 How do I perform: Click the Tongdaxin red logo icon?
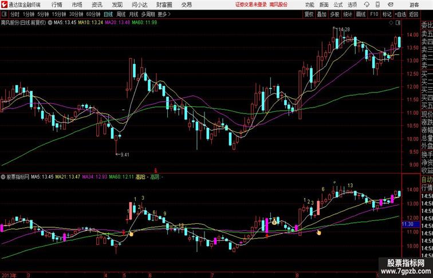[x=4, y=5]
